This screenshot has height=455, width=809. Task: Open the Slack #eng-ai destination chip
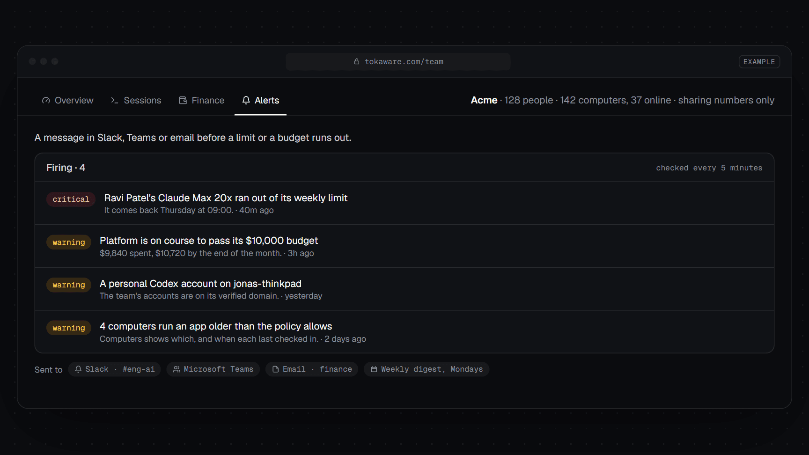[115, 369]
